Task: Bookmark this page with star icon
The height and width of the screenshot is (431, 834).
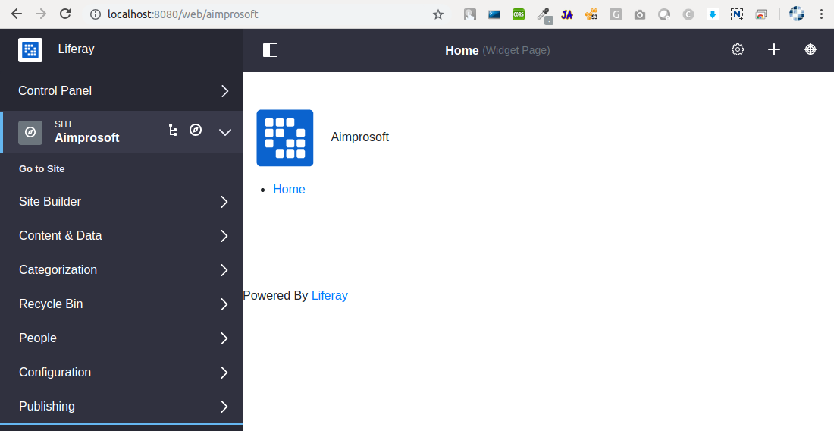Action: tap(437, 14)
